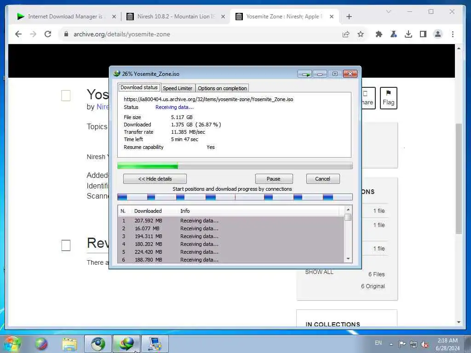Viewport: 471px width, 353px height.
Task: Click the Flag icon on the archive page
Action: coord(388,98)
